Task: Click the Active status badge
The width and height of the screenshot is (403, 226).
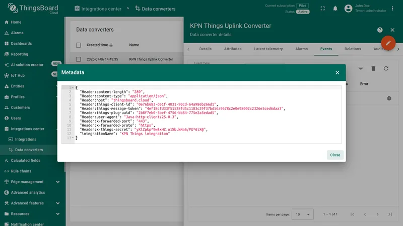Action: coord(303,12)
